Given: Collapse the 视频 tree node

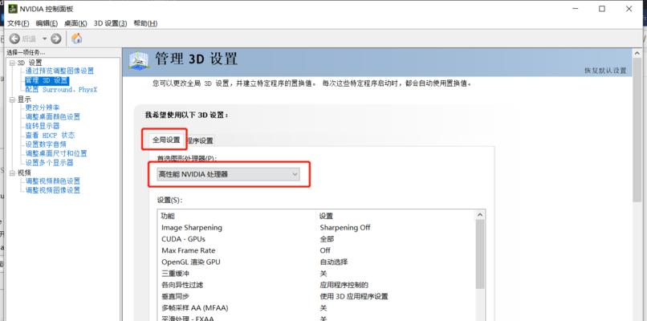Looking at the screenshot, I should [12, 173].
